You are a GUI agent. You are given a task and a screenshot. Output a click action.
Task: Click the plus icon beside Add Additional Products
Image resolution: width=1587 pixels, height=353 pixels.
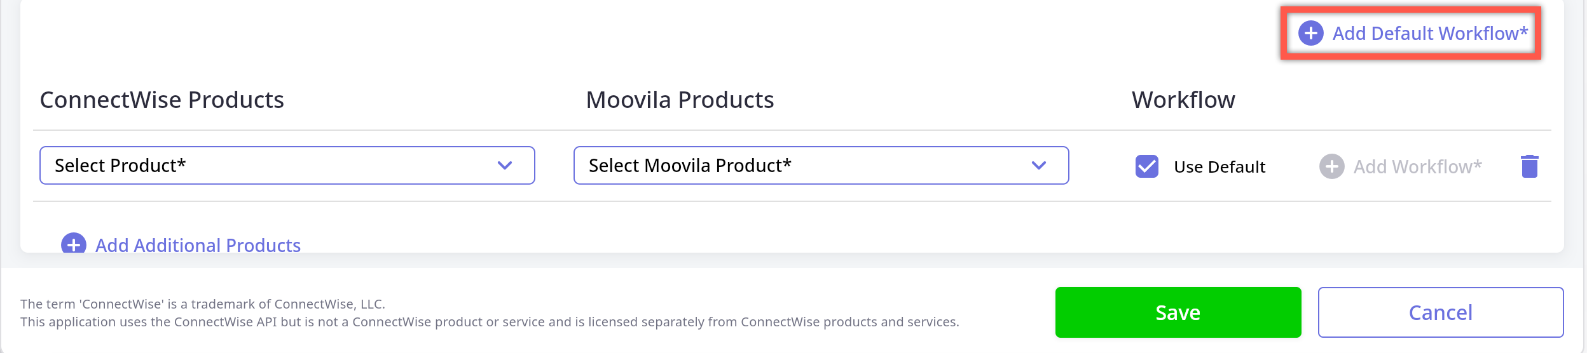tap(74, 244)
